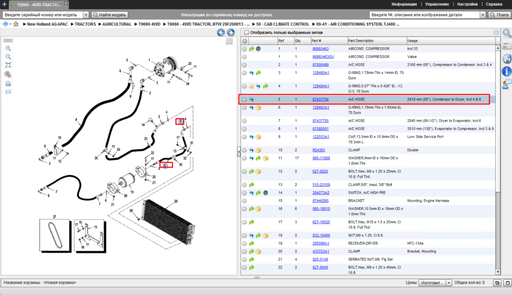Toggle select circle for part 87440265
The height and width of the screenshot is (295, 512).
pos(244,201)
